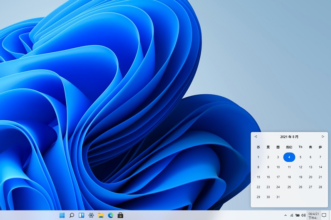The height and width of the screenshot is (220, 331).
Task: Click the 2021年8月 calendar header
Action: tap(289, 137)
